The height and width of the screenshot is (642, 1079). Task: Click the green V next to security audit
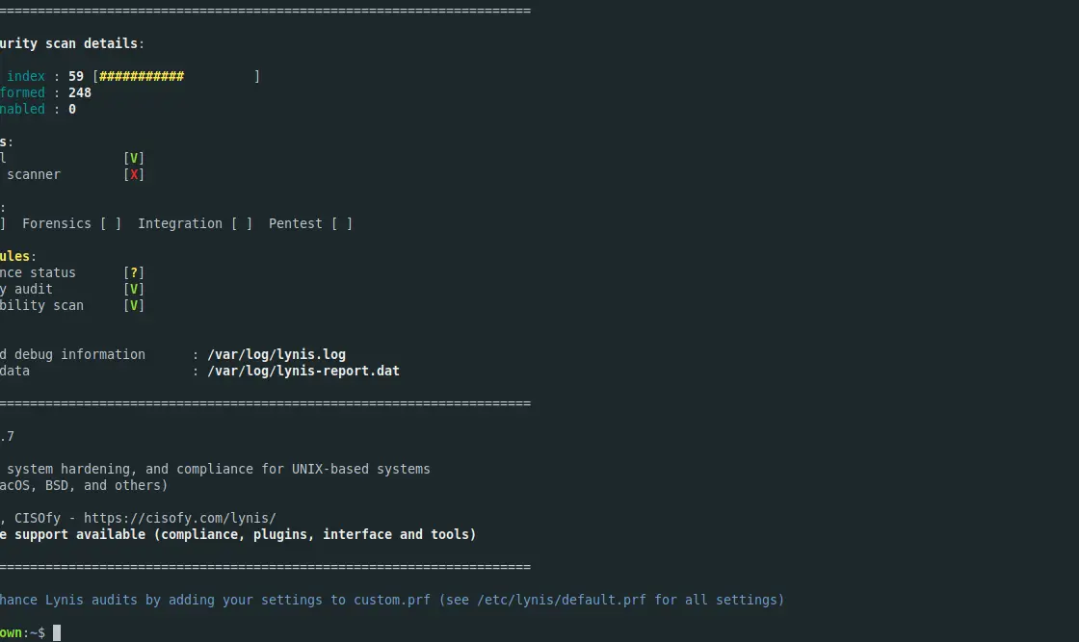point(134,290)
